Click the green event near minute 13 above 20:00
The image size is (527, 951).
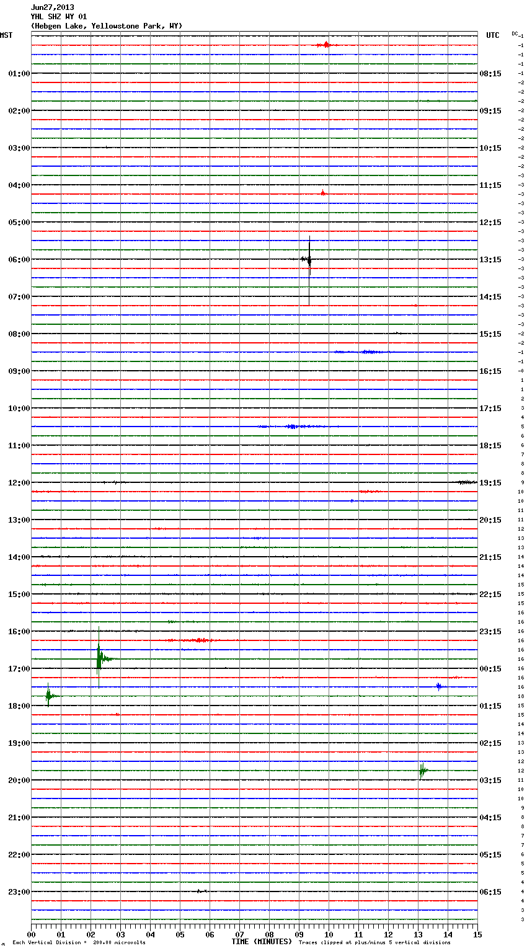(x=423, y=771)
